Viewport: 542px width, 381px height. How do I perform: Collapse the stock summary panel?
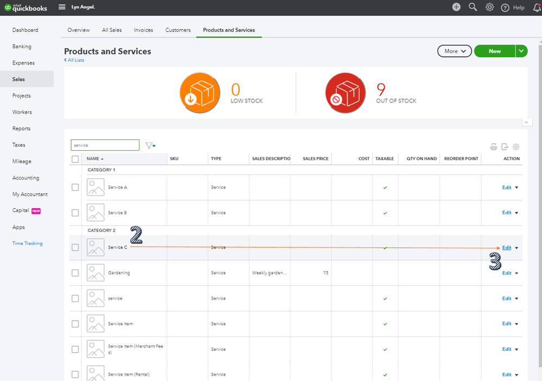(526, 122)
